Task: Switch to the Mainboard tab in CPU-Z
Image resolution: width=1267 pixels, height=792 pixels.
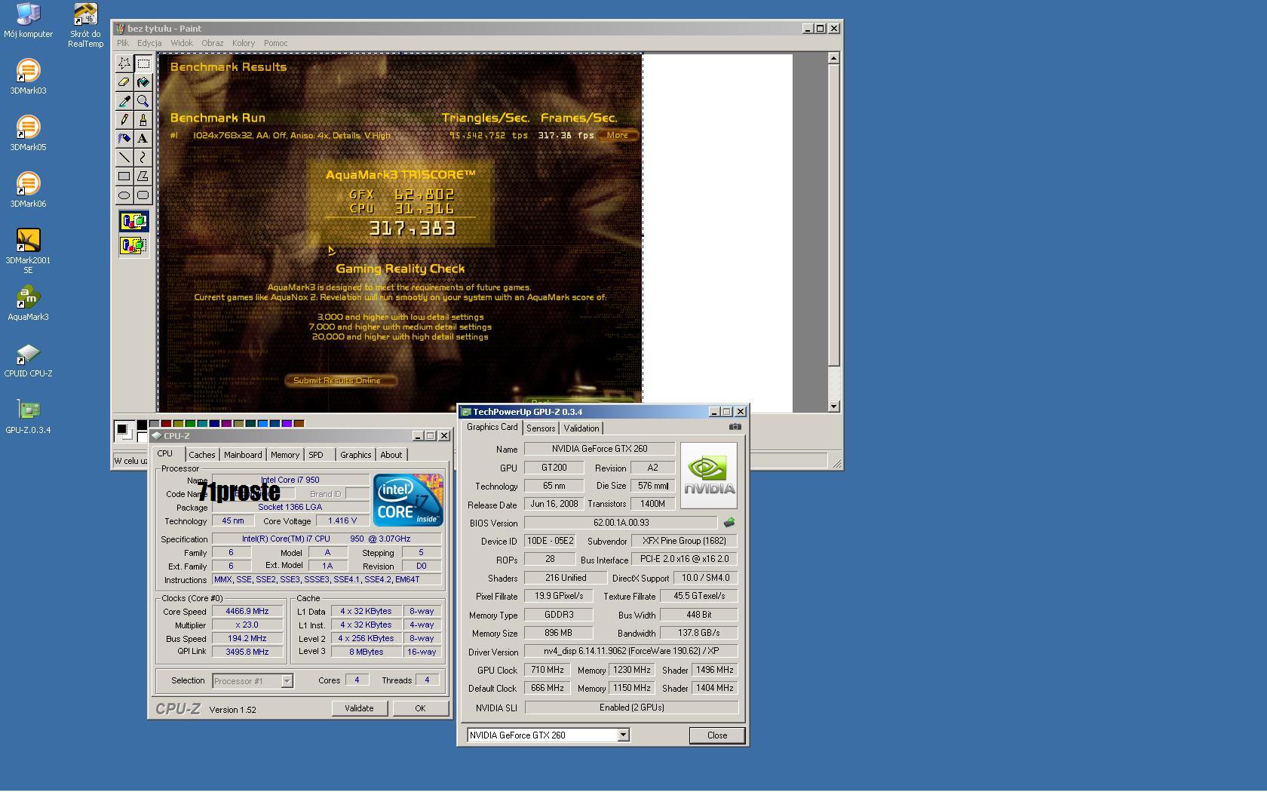Action: [x=243, y=455]
